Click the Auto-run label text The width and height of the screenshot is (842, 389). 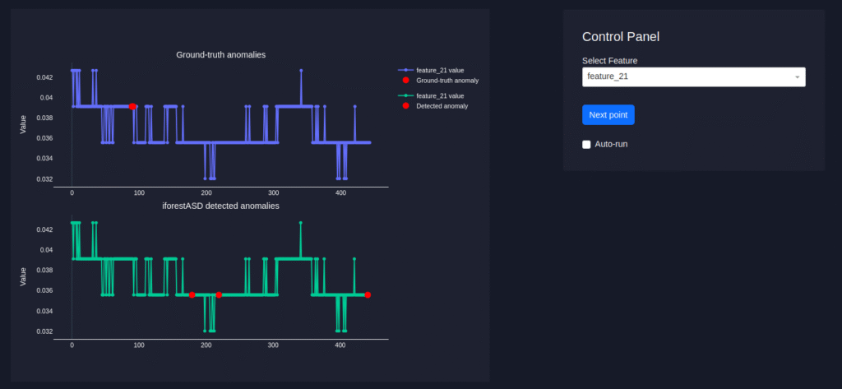tap(611, 145)
